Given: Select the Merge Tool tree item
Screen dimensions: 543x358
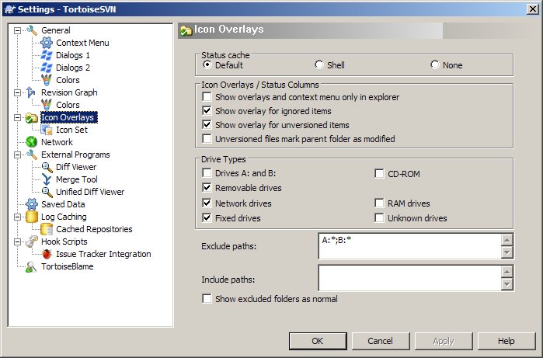Looking at the screenshot, I should (77, 179).
